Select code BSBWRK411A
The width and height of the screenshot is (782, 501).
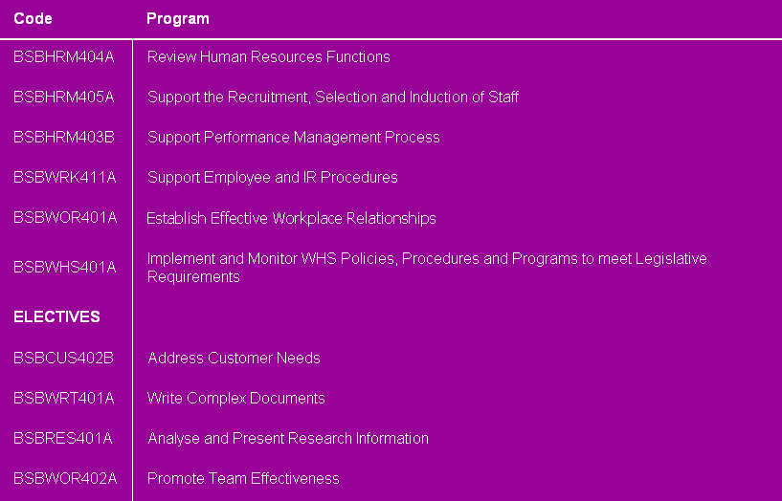[64, 177]
